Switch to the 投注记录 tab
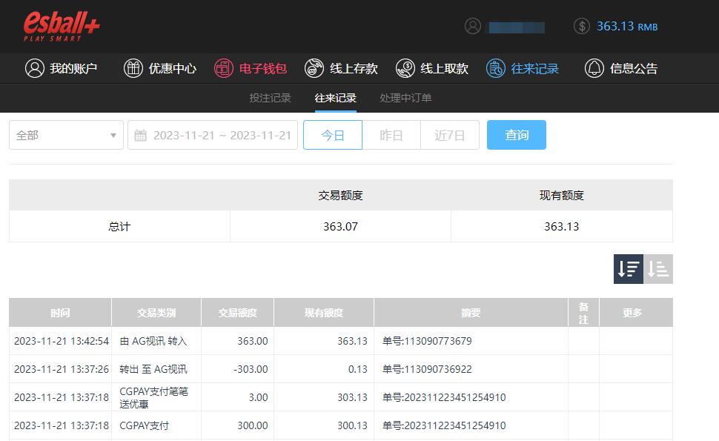Image resolution: width=719 pixels, height=441 pixels. point(270,98)
